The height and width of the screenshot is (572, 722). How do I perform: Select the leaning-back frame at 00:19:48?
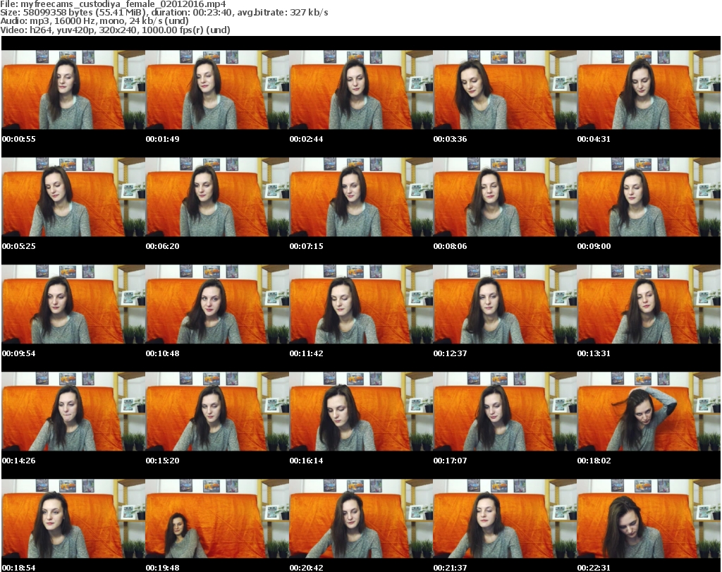(217, 519)
